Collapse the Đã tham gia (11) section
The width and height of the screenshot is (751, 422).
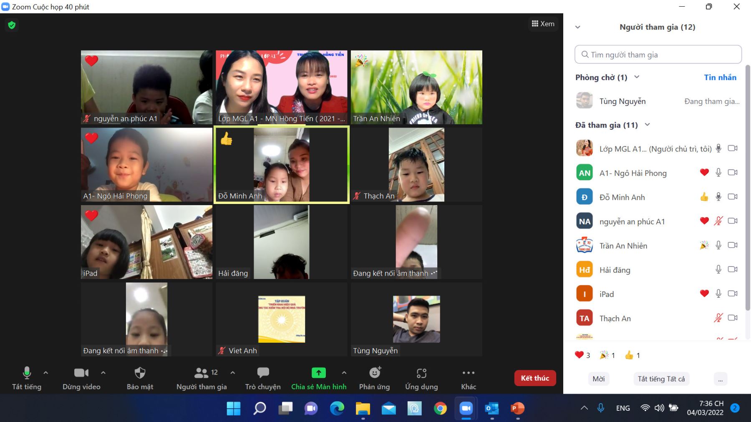[x=647, y=125]
